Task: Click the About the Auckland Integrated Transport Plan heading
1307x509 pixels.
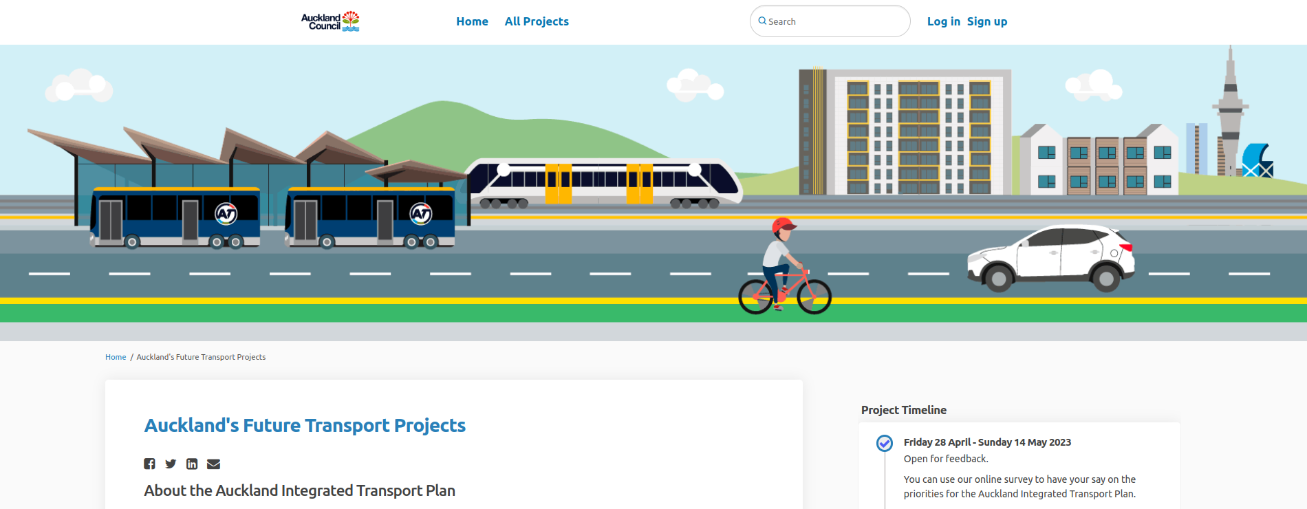Action: tap(299, 490)
